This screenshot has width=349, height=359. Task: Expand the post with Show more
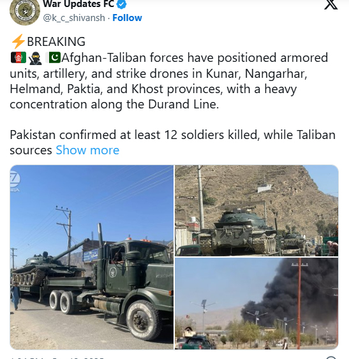(87, 150)
